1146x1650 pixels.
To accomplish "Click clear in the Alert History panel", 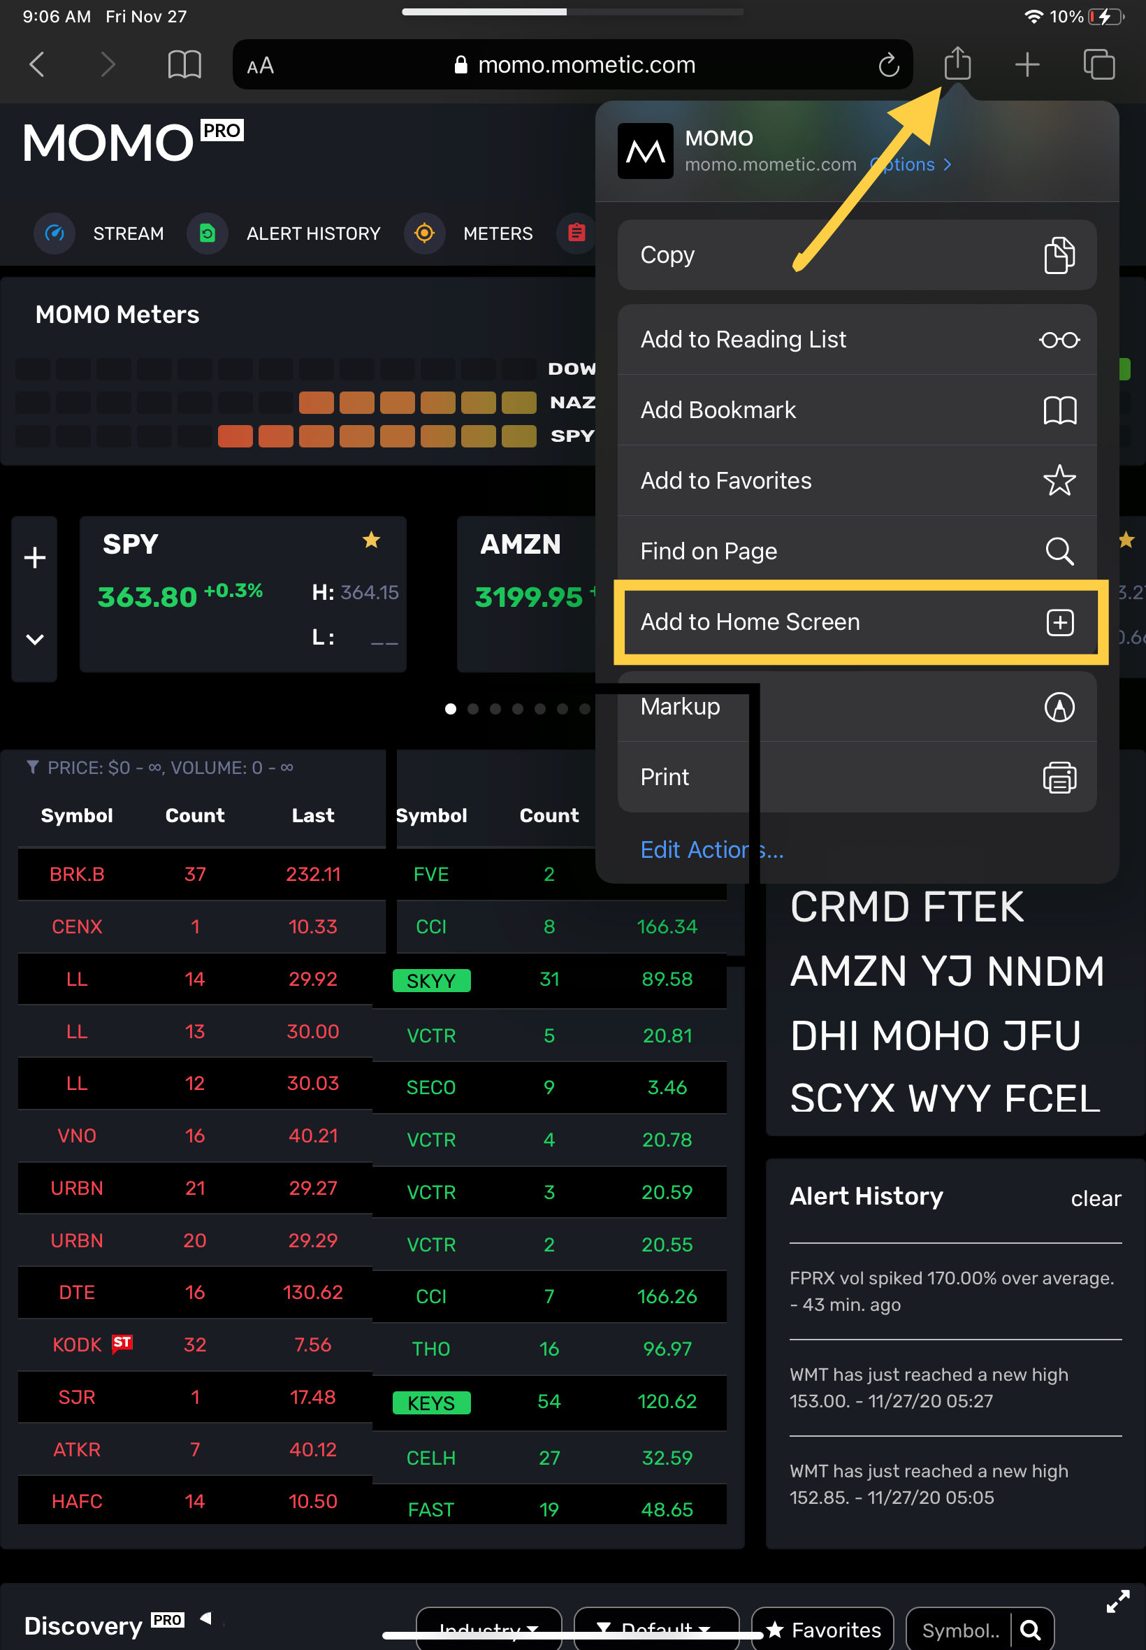I will coord(1095,1198).
